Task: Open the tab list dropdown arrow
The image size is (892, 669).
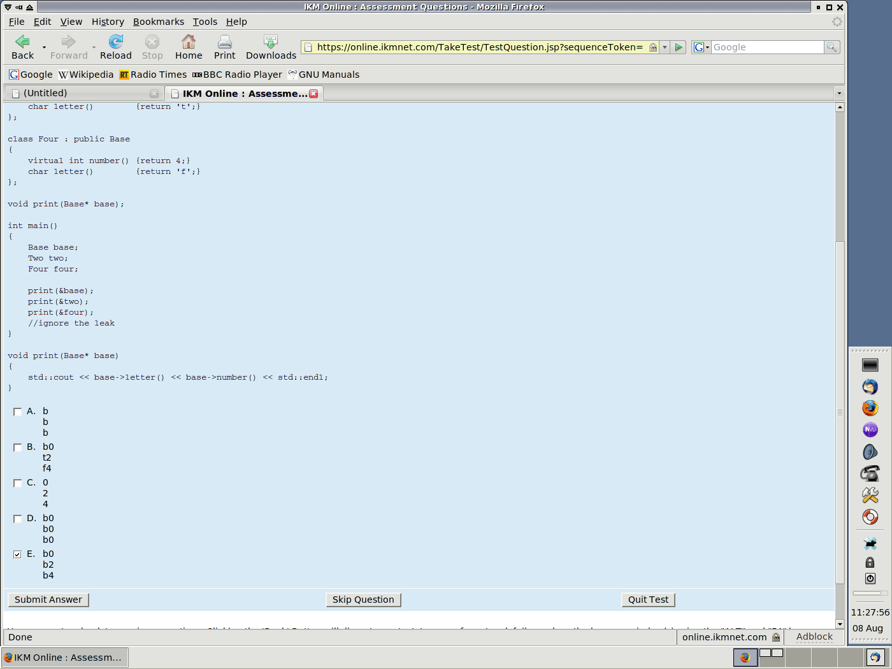Action: 839,94
